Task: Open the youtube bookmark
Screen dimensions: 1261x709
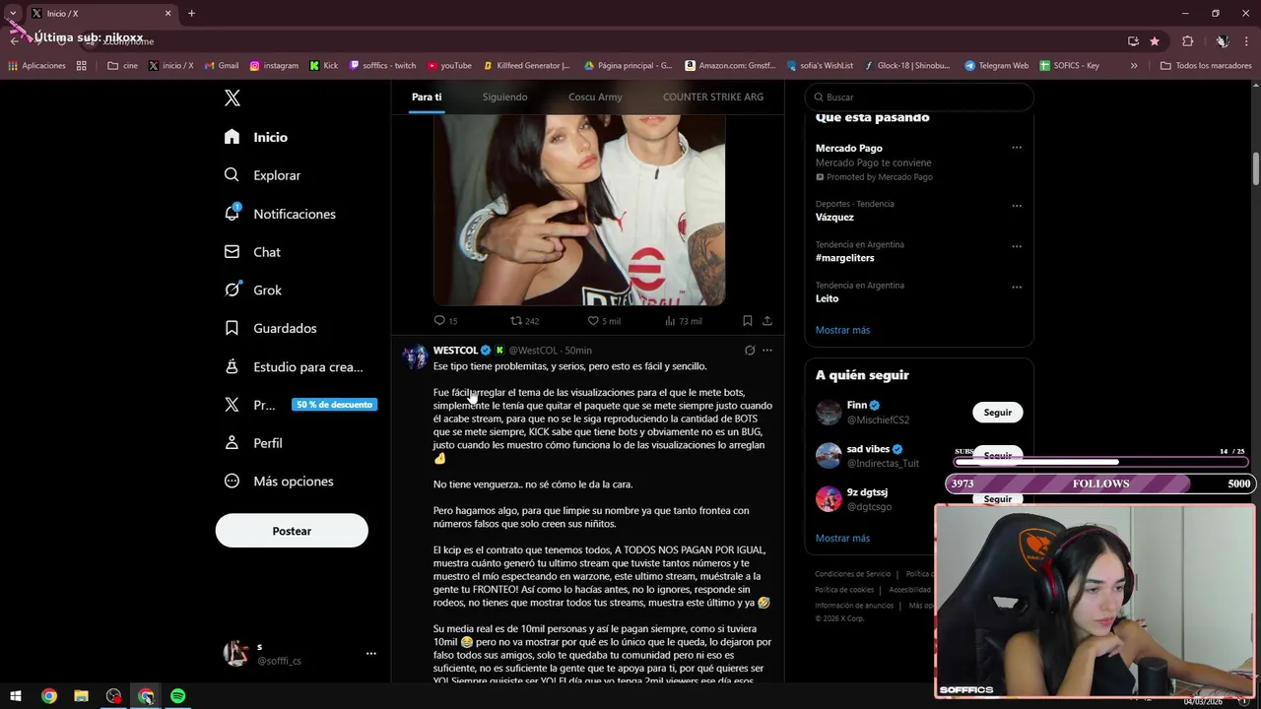Action: [449, 66]
